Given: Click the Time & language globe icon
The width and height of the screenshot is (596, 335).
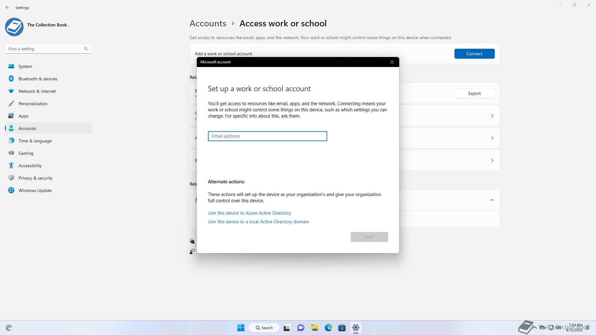Looking at the screenshot, I should [11, 141].
